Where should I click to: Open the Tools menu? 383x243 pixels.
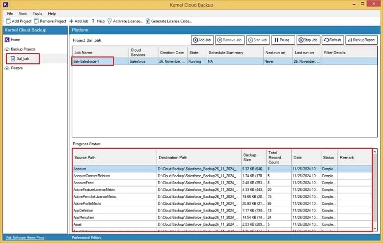(x=37, y=13)
